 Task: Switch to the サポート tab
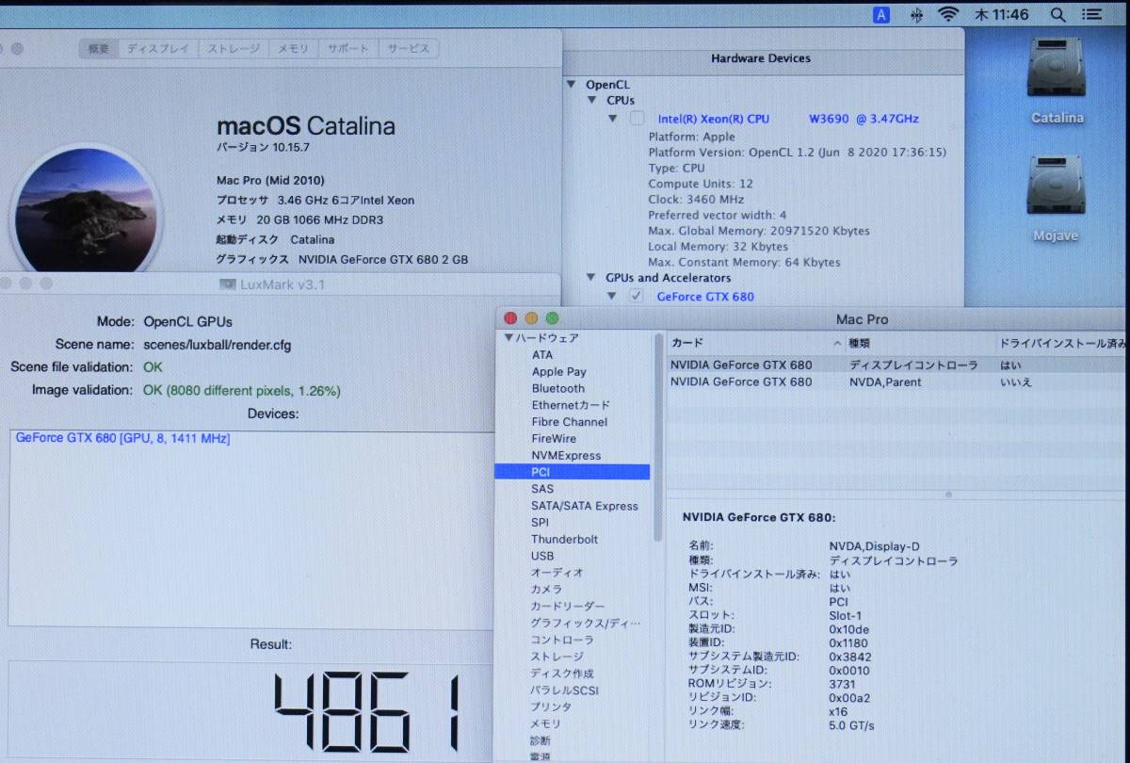coord(348,48)
